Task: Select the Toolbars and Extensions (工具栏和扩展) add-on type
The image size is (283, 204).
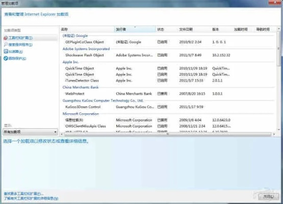Action: point(30,38)
